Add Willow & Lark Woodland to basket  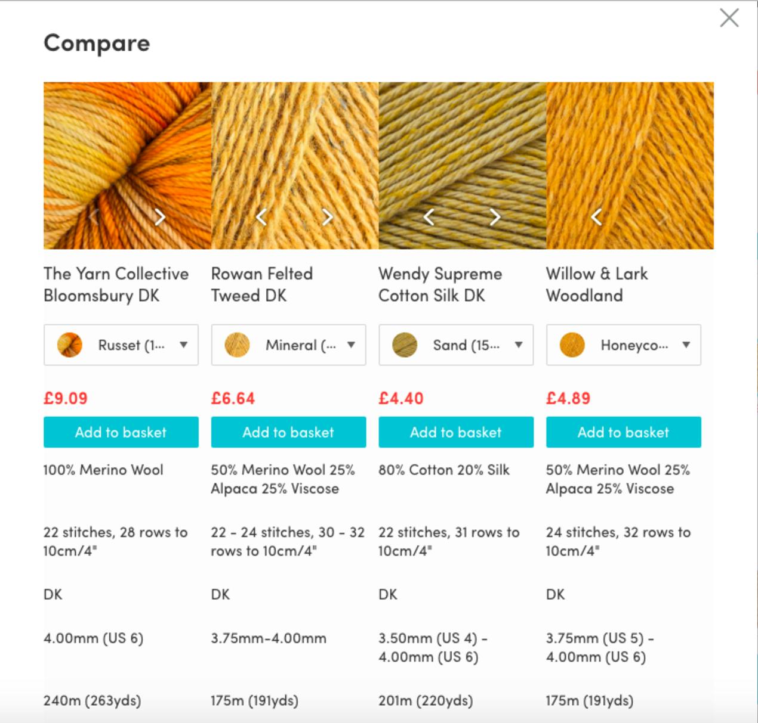coord(624,432)
